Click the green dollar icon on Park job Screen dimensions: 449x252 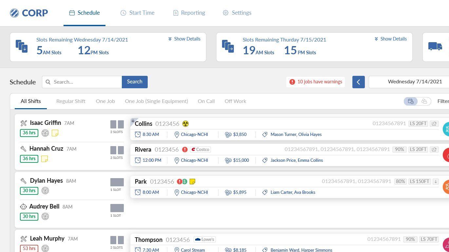click(185, 182)
